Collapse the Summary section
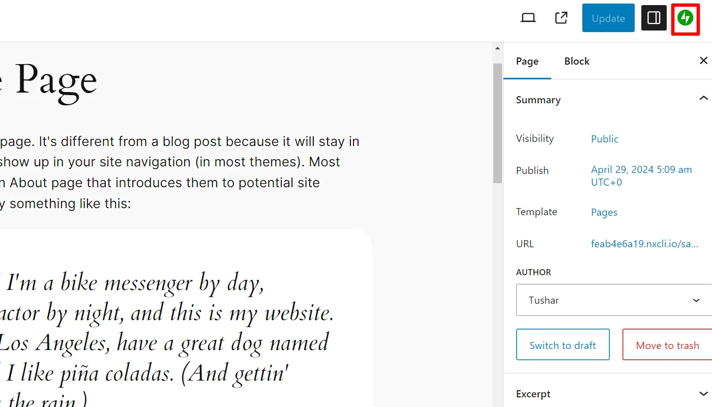The height and width of the screenshot is (407, 712). (703, 99)
